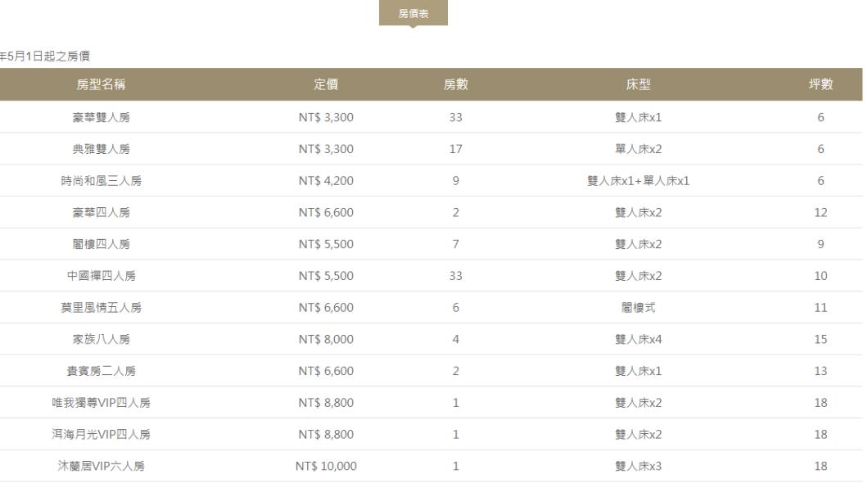The height and width of the screenshot is (488, 868).
Task: Click the 定價 column header
Action: pos(326,84)
